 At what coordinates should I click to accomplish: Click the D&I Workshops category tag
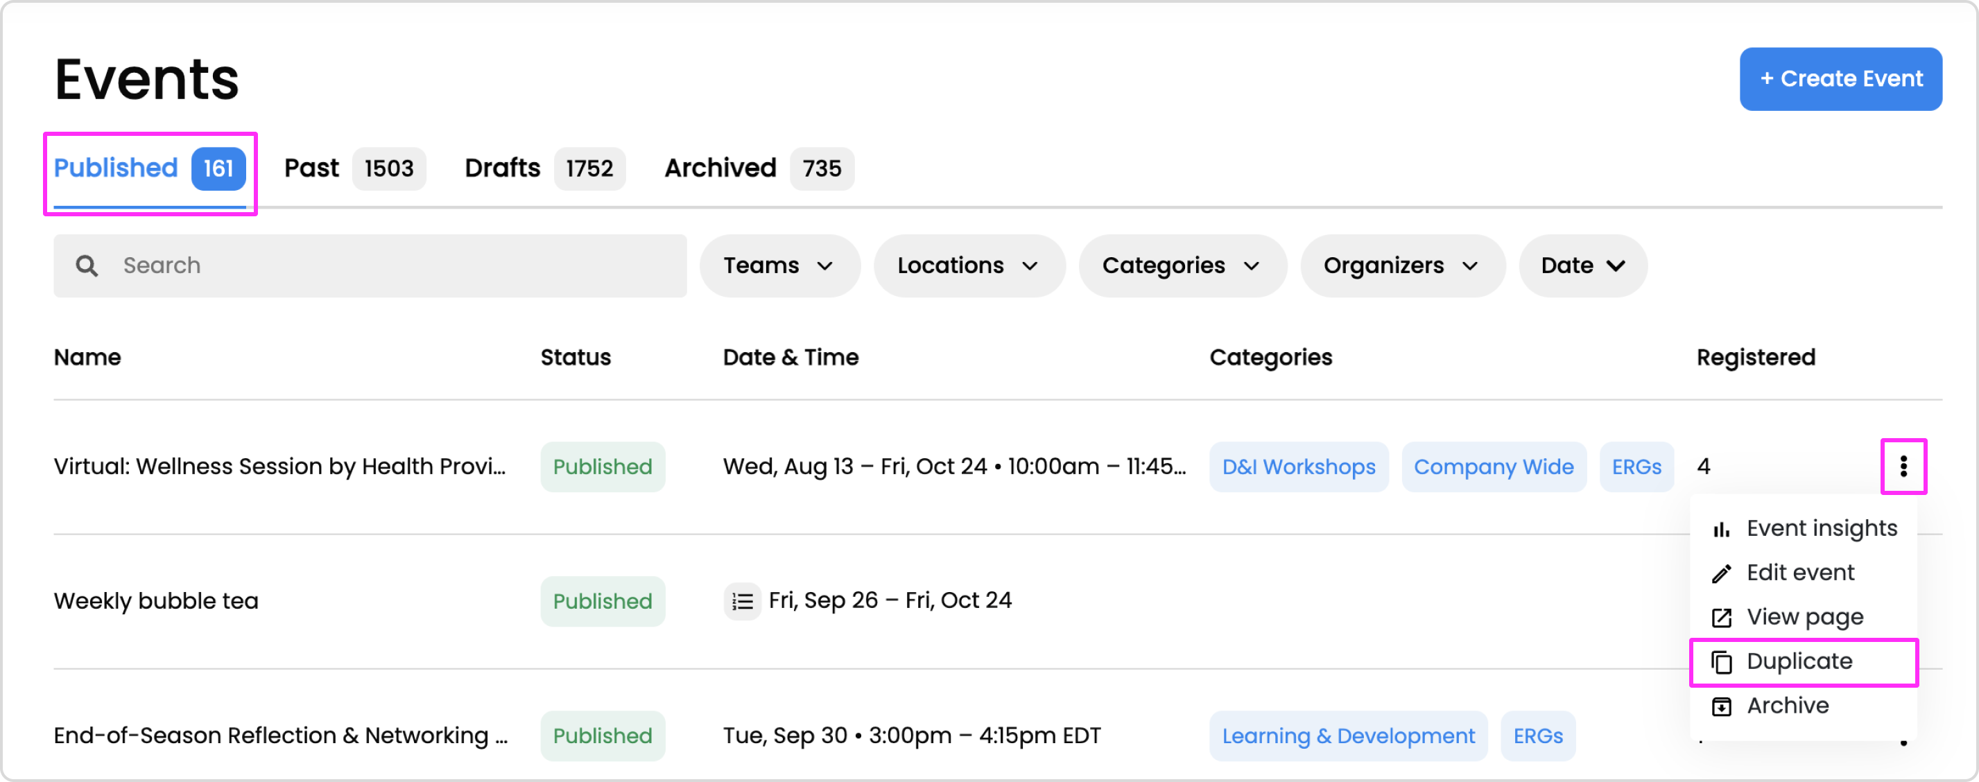(1297, 467)
